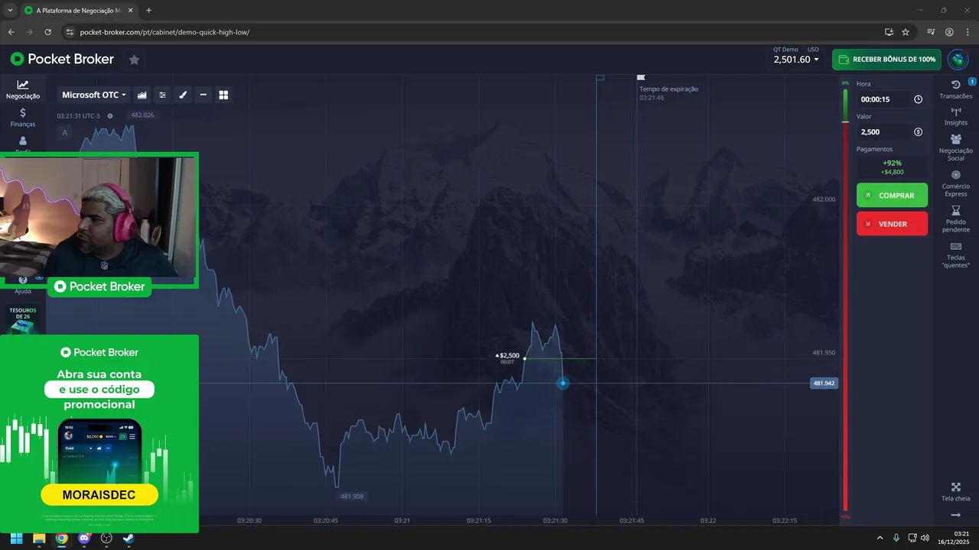Click Receber Bônus de 100% button
Image resolution: width=979 pixels, height=550 pixels.
click(x=886, y=60)
